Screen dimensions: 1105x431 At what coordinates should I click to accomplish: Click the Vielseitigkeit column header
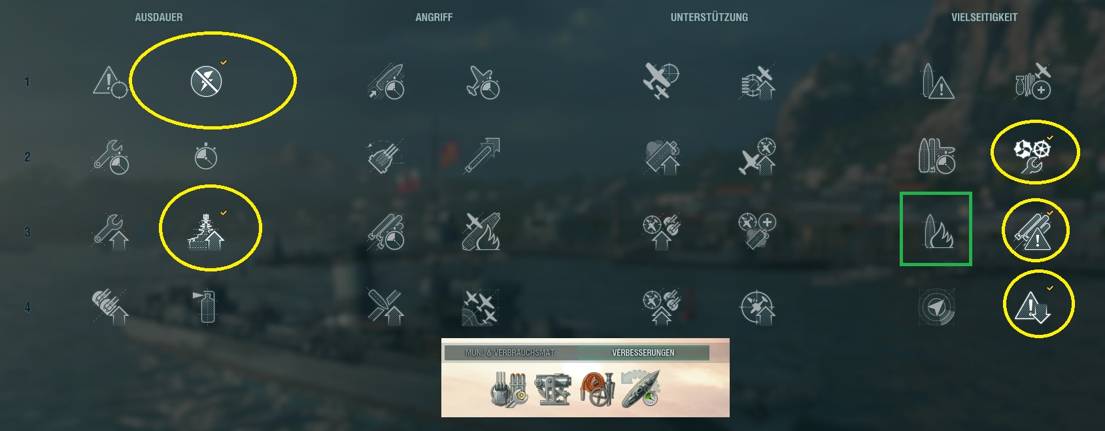(984, 18)
